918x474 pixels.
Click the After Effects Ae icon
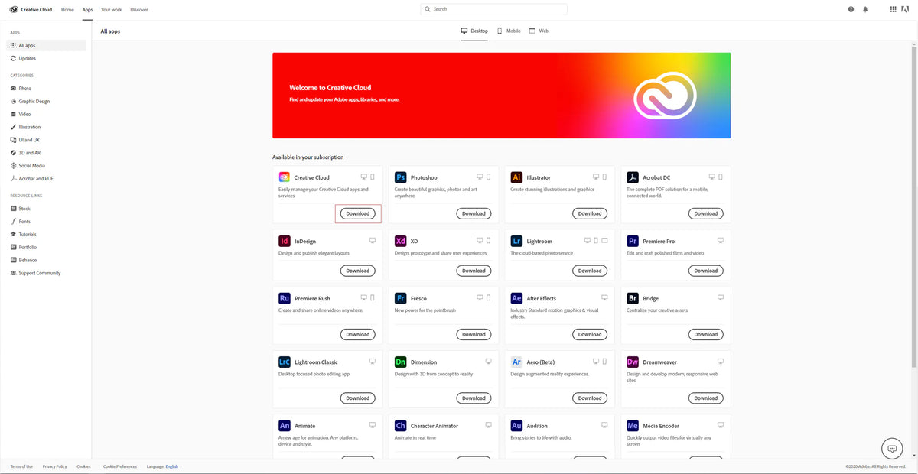click(x=516, y=298)
